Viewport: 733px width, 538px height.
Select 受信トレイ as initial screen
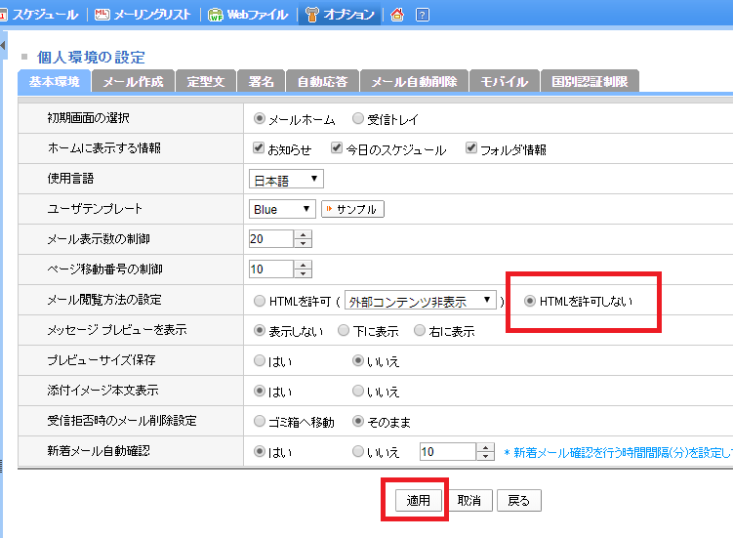358,118
